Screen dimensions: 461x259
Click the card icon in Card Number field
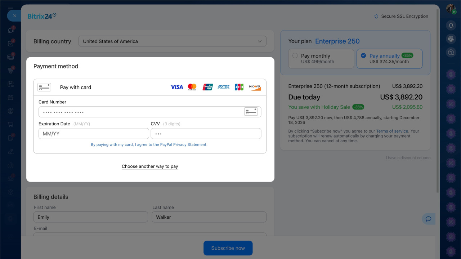(x=251, y=112)
